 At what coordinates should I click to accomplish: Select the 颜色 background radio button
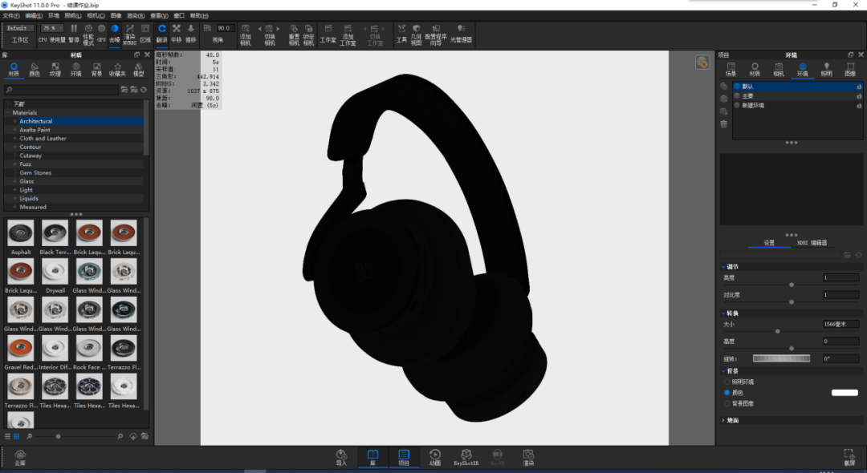coord(727,393)
